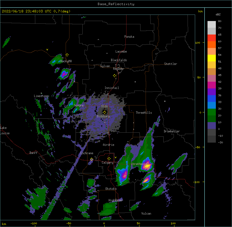Click the yellow diamond marker above Calgary label
Screen dimensions: 232x227
(109, 159)
